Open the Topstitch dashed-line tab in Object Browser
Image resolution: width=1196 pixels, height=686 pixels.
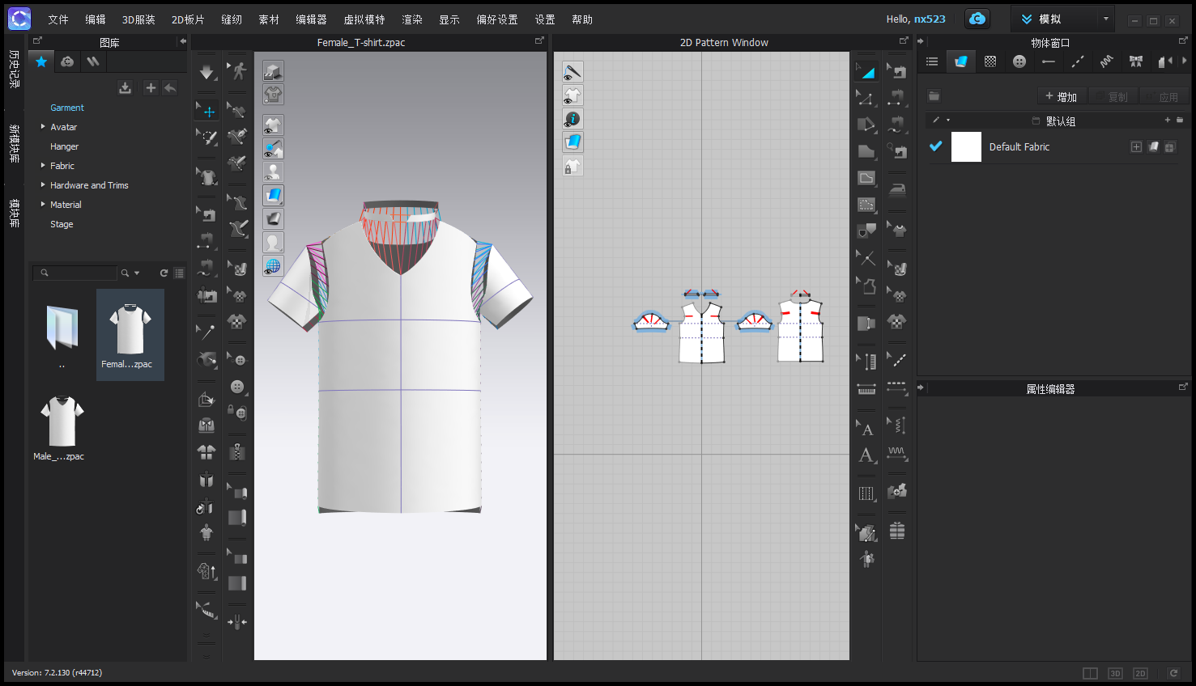click(1077, 61)
